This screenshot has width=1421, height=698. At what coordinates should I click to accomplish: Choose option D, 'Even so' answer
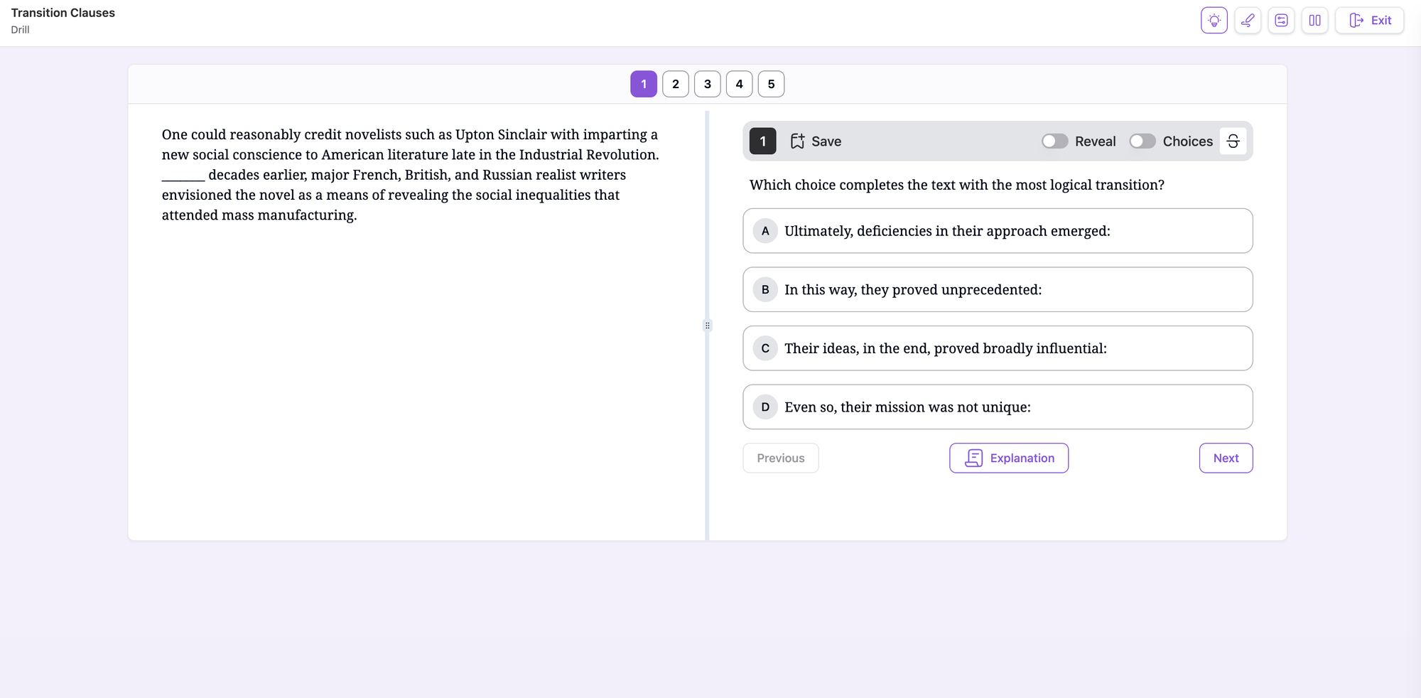998,407
